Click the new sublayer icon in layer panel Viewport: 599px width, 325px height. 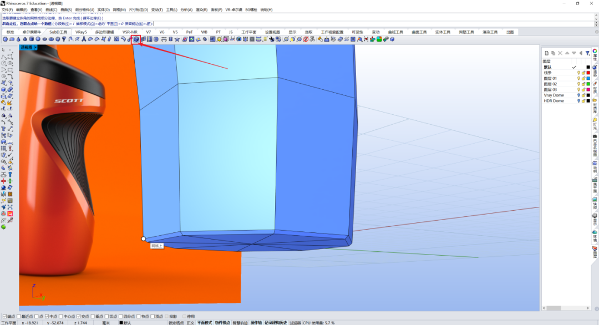click(553, 53)
